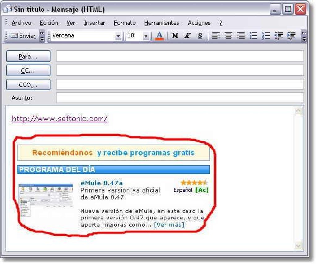Increase the paragraph indent

click(291, 36)
